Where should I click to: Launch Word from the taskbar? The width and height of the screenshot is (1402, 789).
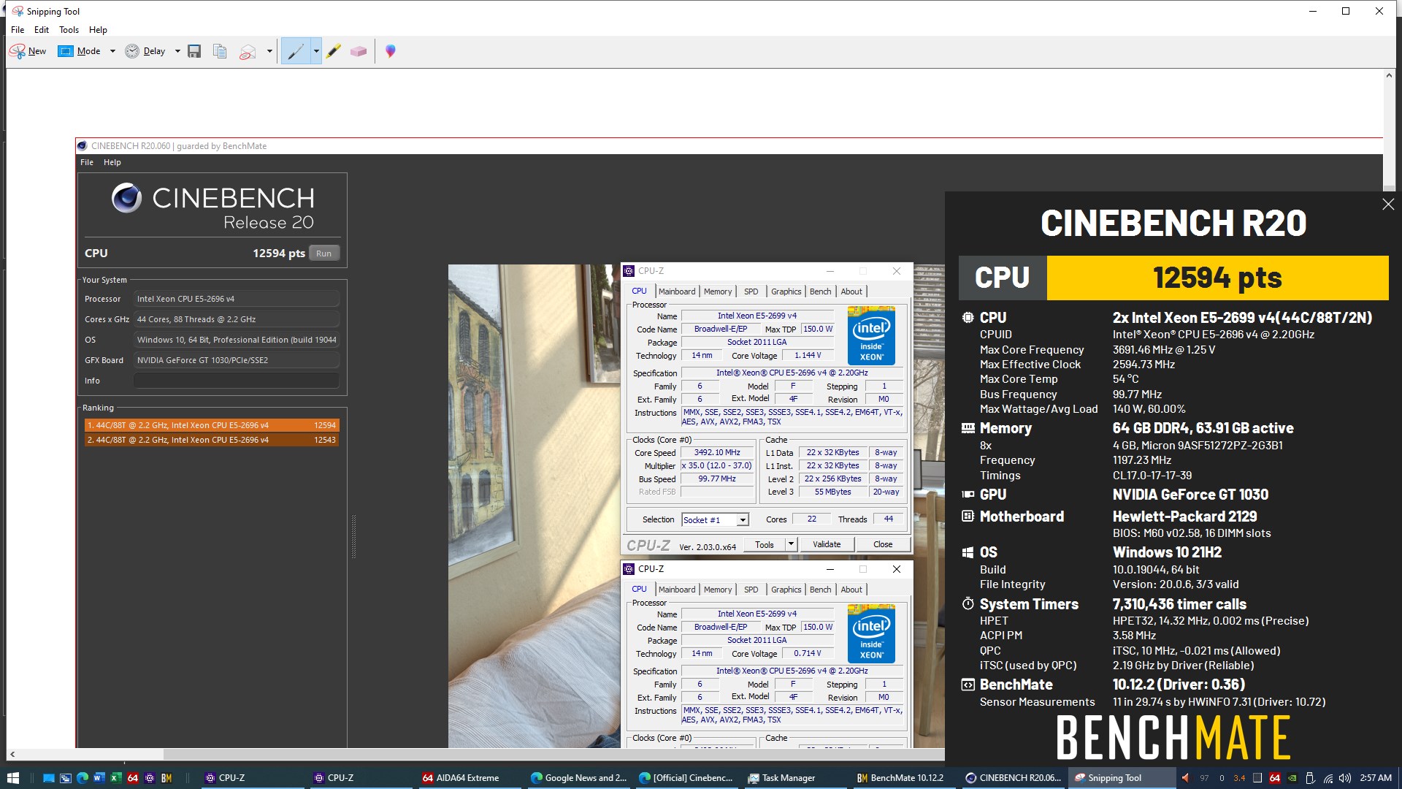99,778
